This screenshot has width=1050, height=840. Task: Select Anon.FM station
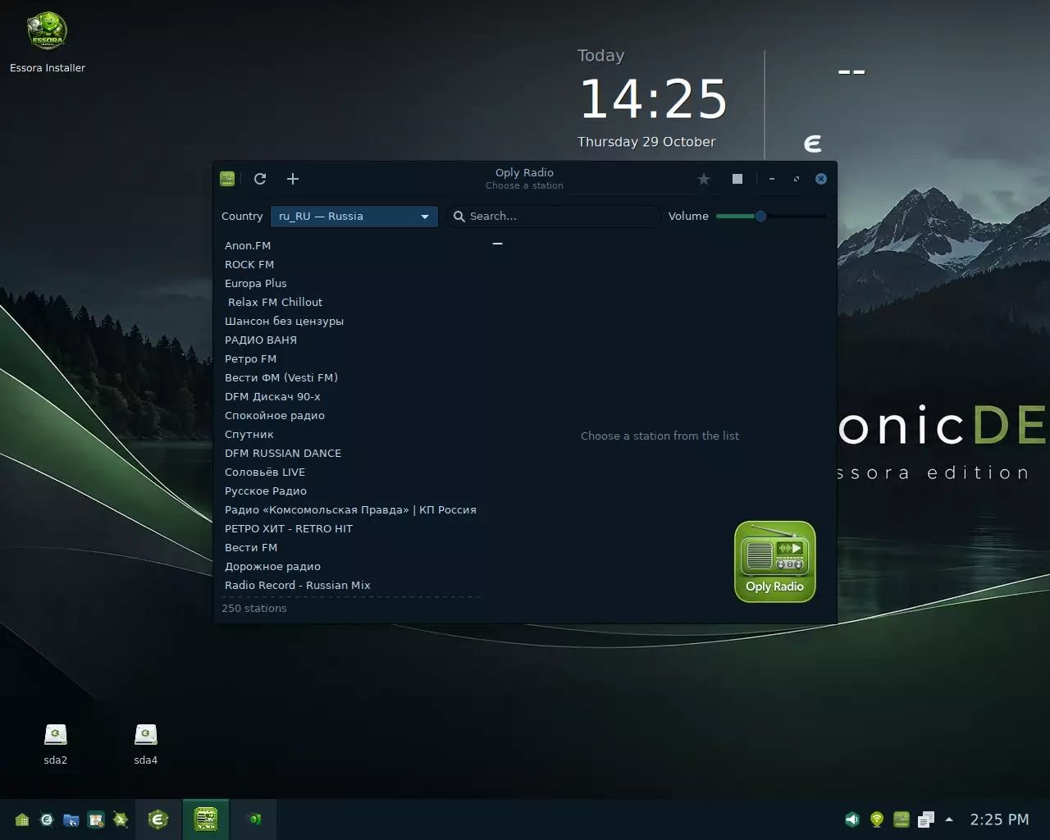coord(351,245)
